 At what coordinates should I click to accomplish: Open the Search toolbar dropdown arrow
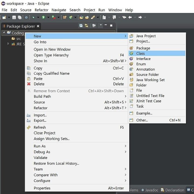98,17
